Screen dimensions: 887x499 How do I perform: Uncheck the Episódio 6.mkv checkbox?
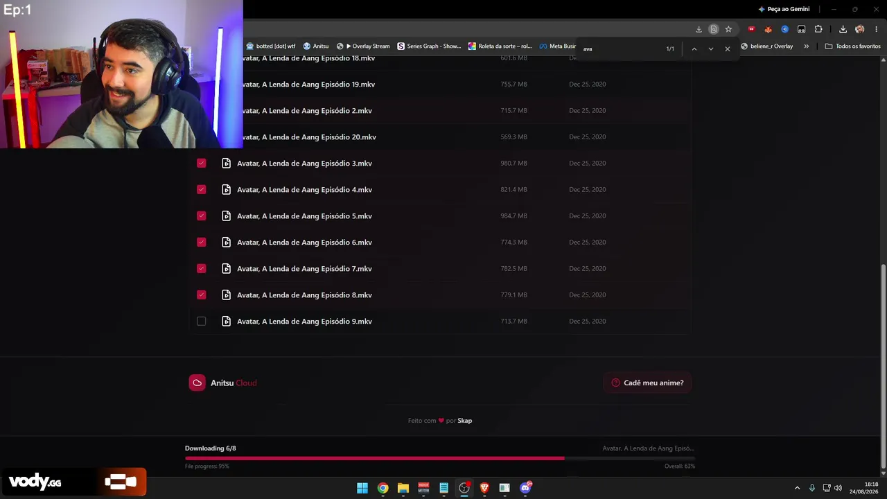(201, 243)
